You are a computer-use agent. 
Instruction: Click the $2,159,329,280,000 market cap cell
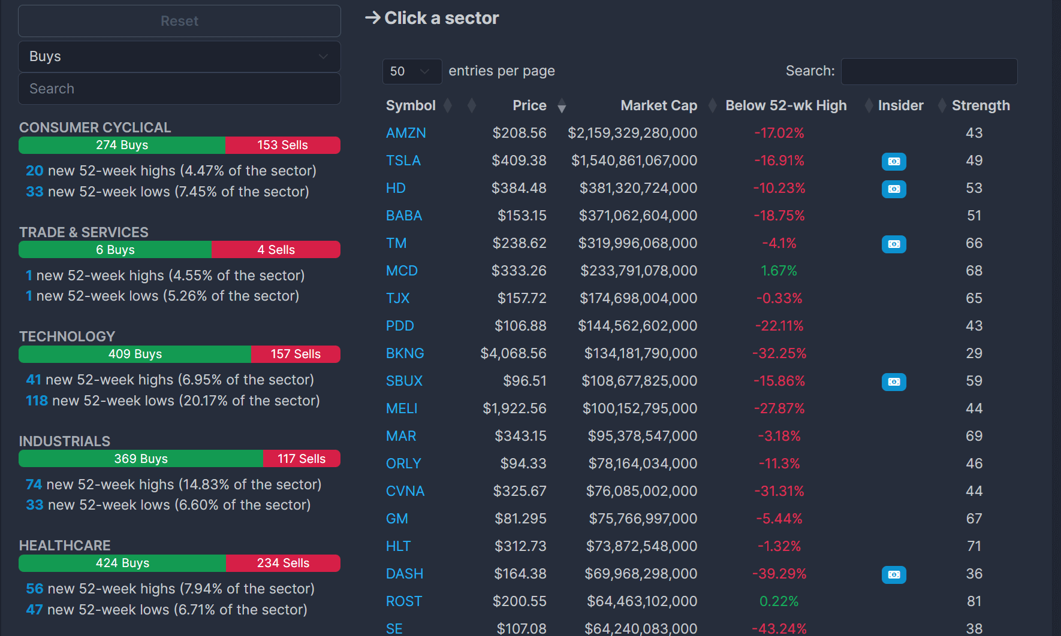point(632,133)
